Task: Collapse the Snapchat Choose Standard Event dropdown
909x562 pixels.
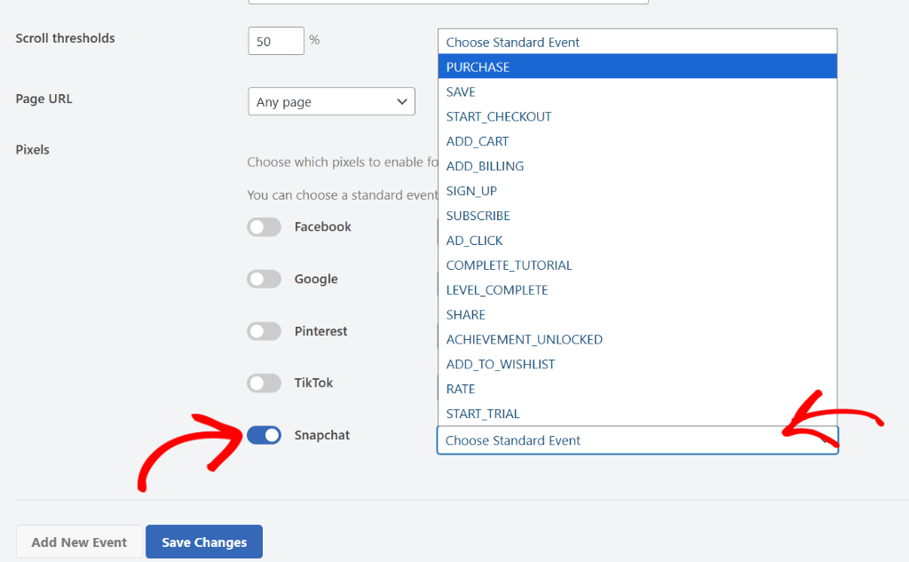Action: coord(636,440)
